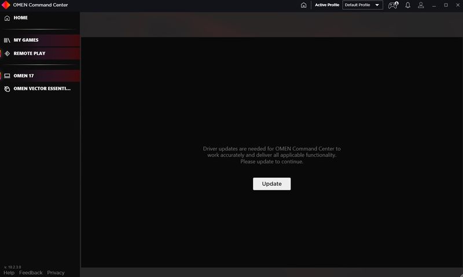Click the Active Profile label
The height and width of the screenshot is (277, 463).
327,5
